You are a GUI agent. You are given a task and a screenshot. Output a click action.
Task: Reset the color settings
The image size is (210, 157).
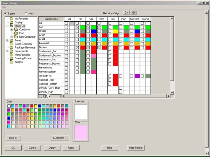pos(71,148)
